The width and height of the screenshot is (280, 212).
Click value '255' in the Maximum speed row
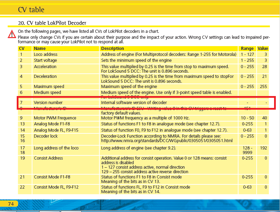coord(263,87)
